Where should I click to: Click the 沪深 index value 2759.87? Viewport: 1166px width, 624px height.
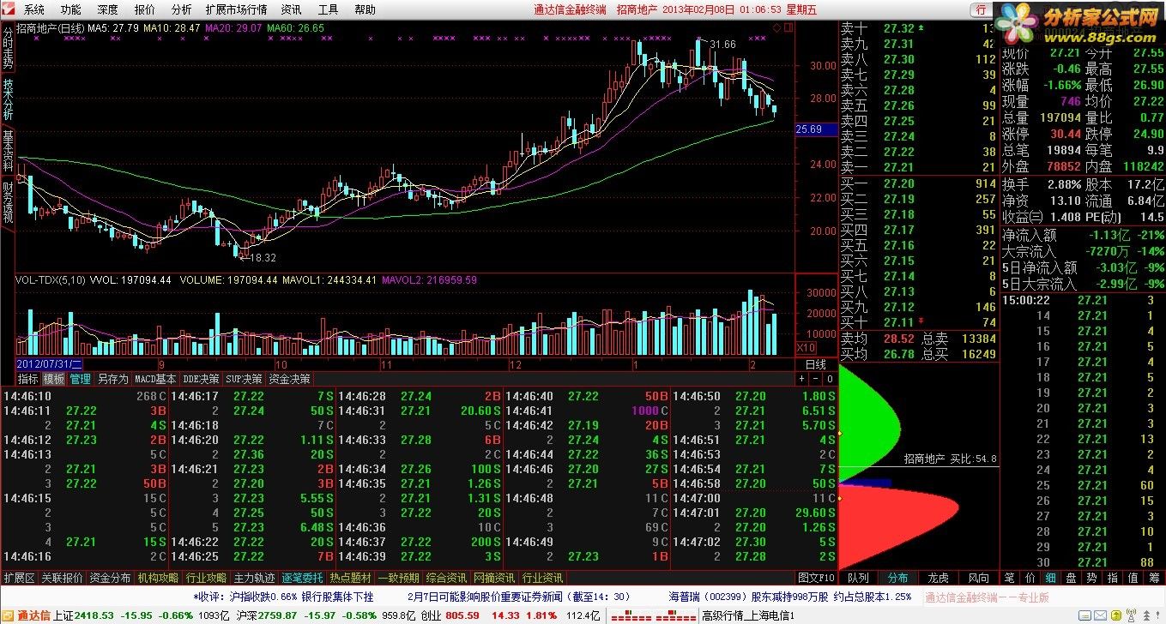pyautogui.click(x=278, y=615)
